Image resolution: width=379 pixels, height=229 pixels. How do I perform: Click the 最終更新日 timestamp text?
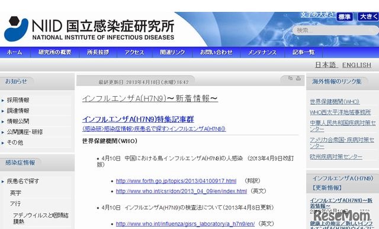[143, 82]
